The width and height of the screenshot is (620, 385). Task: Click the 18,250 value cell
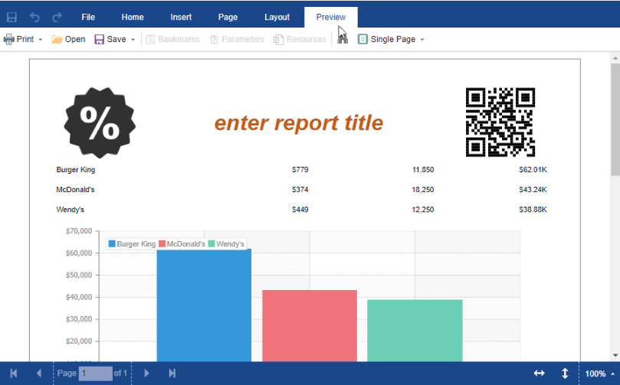(x=423, y=190)
